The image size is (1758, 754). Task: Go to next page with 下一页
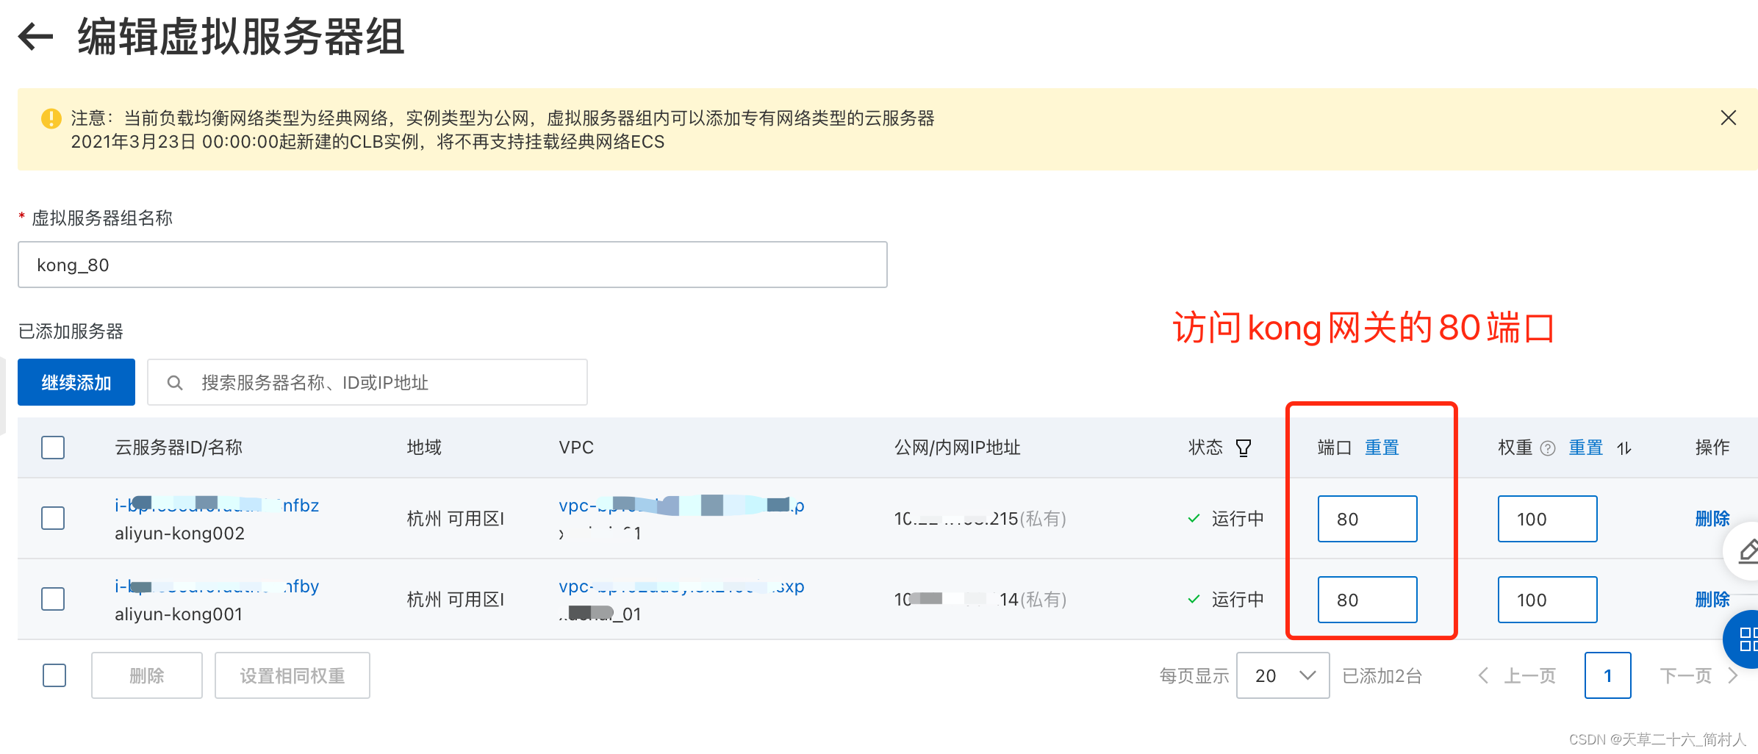pos(1698,675)
